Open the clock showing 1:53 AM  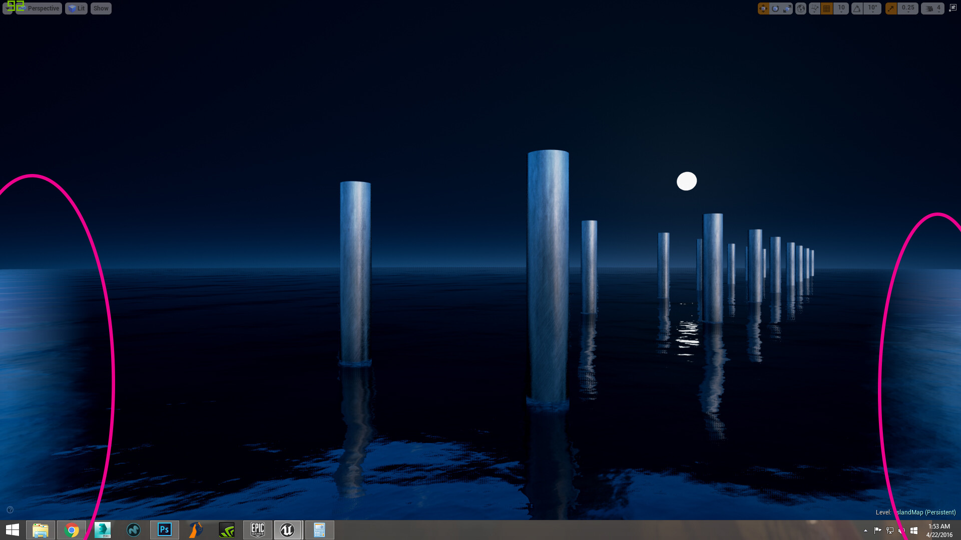939,530
